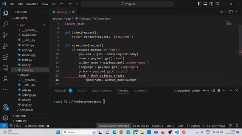Collapse the app folder
Viewport: 242px width, 136px height.
(x=30, y=25)
